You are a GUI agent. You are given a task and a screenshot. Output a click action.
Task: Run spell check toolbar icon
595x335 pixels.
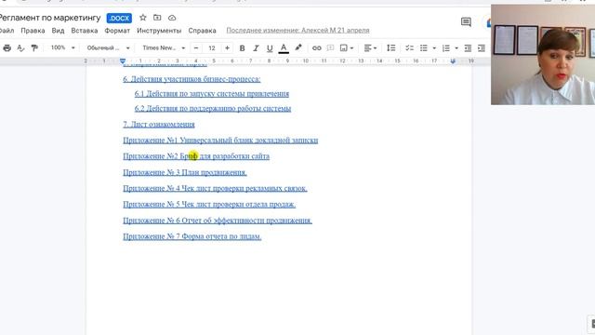point(20,47)
